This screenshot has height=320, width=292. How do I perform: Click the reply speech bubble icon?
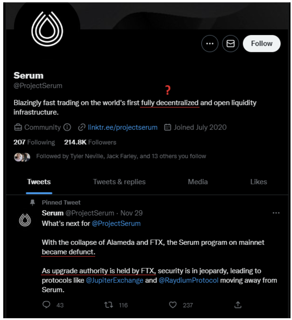pyautogui.click(x=47, y=305)
